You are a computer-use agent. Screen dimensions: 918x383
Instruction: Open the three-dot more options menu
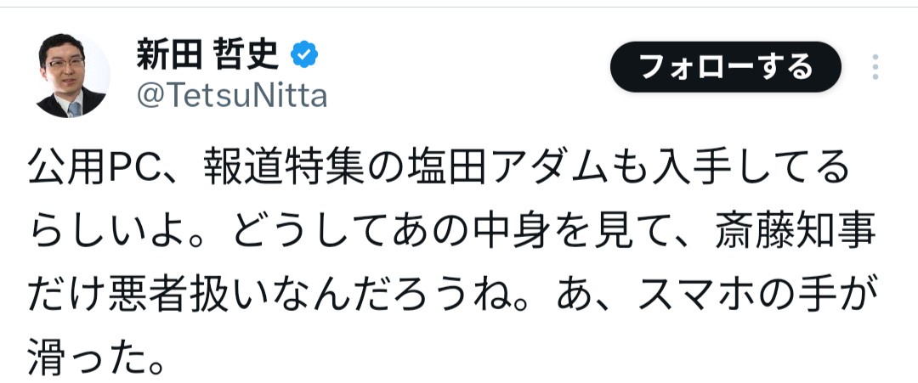coord(875,67)
